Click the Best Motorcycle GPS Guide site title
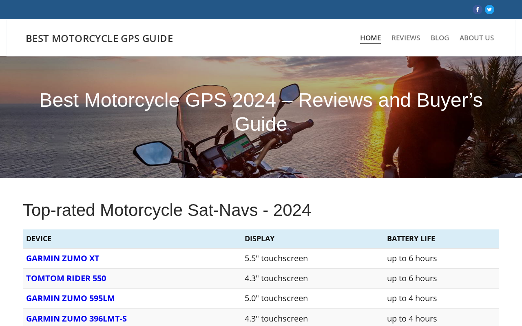Image resolution: width=522 pixels, height=326 pixels. pyautogui.click(x=100, y=38)
